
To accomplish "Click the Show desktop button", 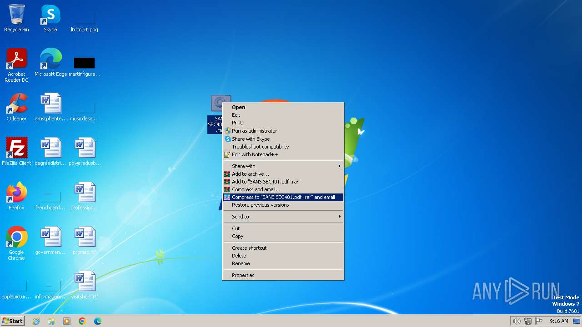I will click(x=577, y=321).
